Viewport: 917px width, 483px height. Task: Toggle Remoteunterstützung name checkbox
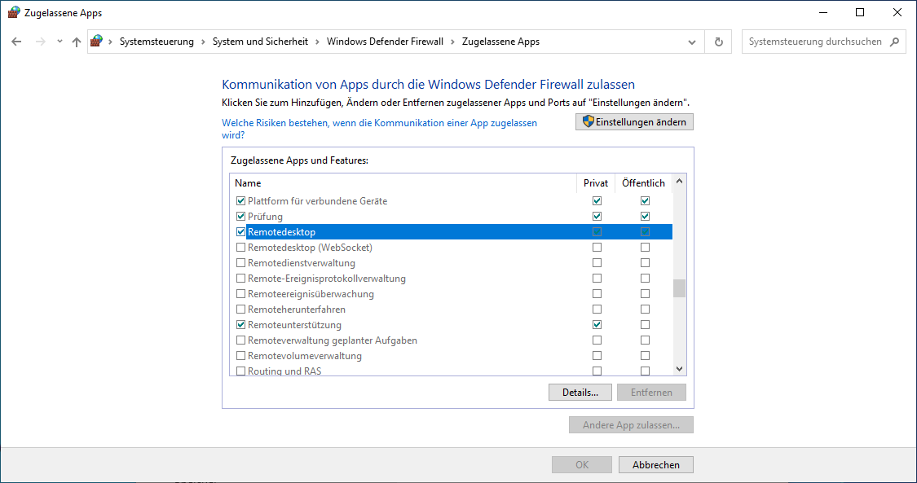pos(240,325)
